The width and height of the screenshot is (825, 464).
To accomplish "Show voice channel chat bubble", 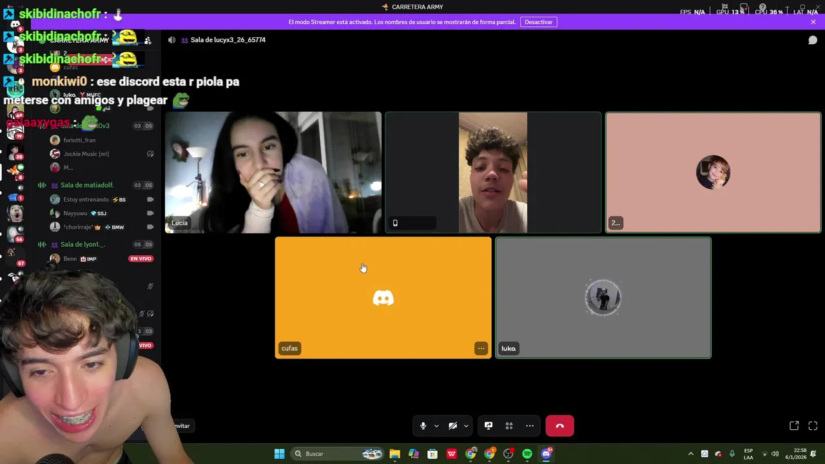I will [x=813, y=40].
